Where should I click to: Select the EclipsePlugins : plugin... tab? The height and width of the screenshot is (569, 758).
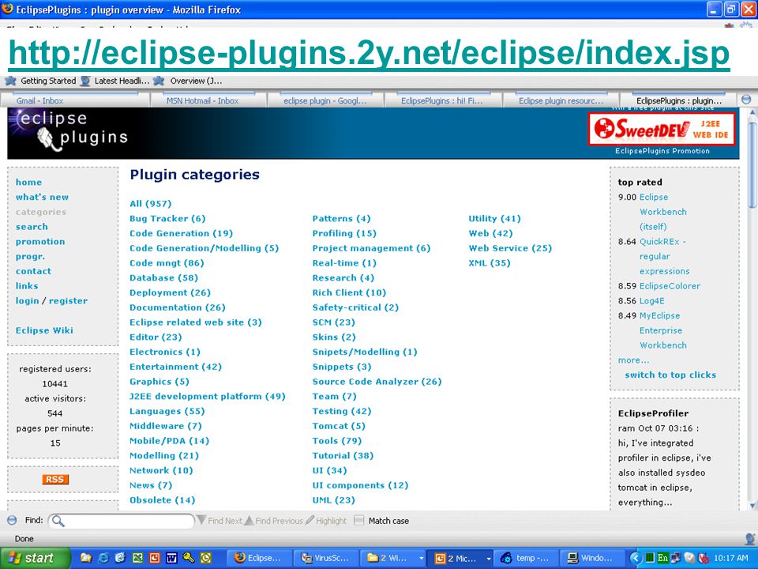(679, 100)
